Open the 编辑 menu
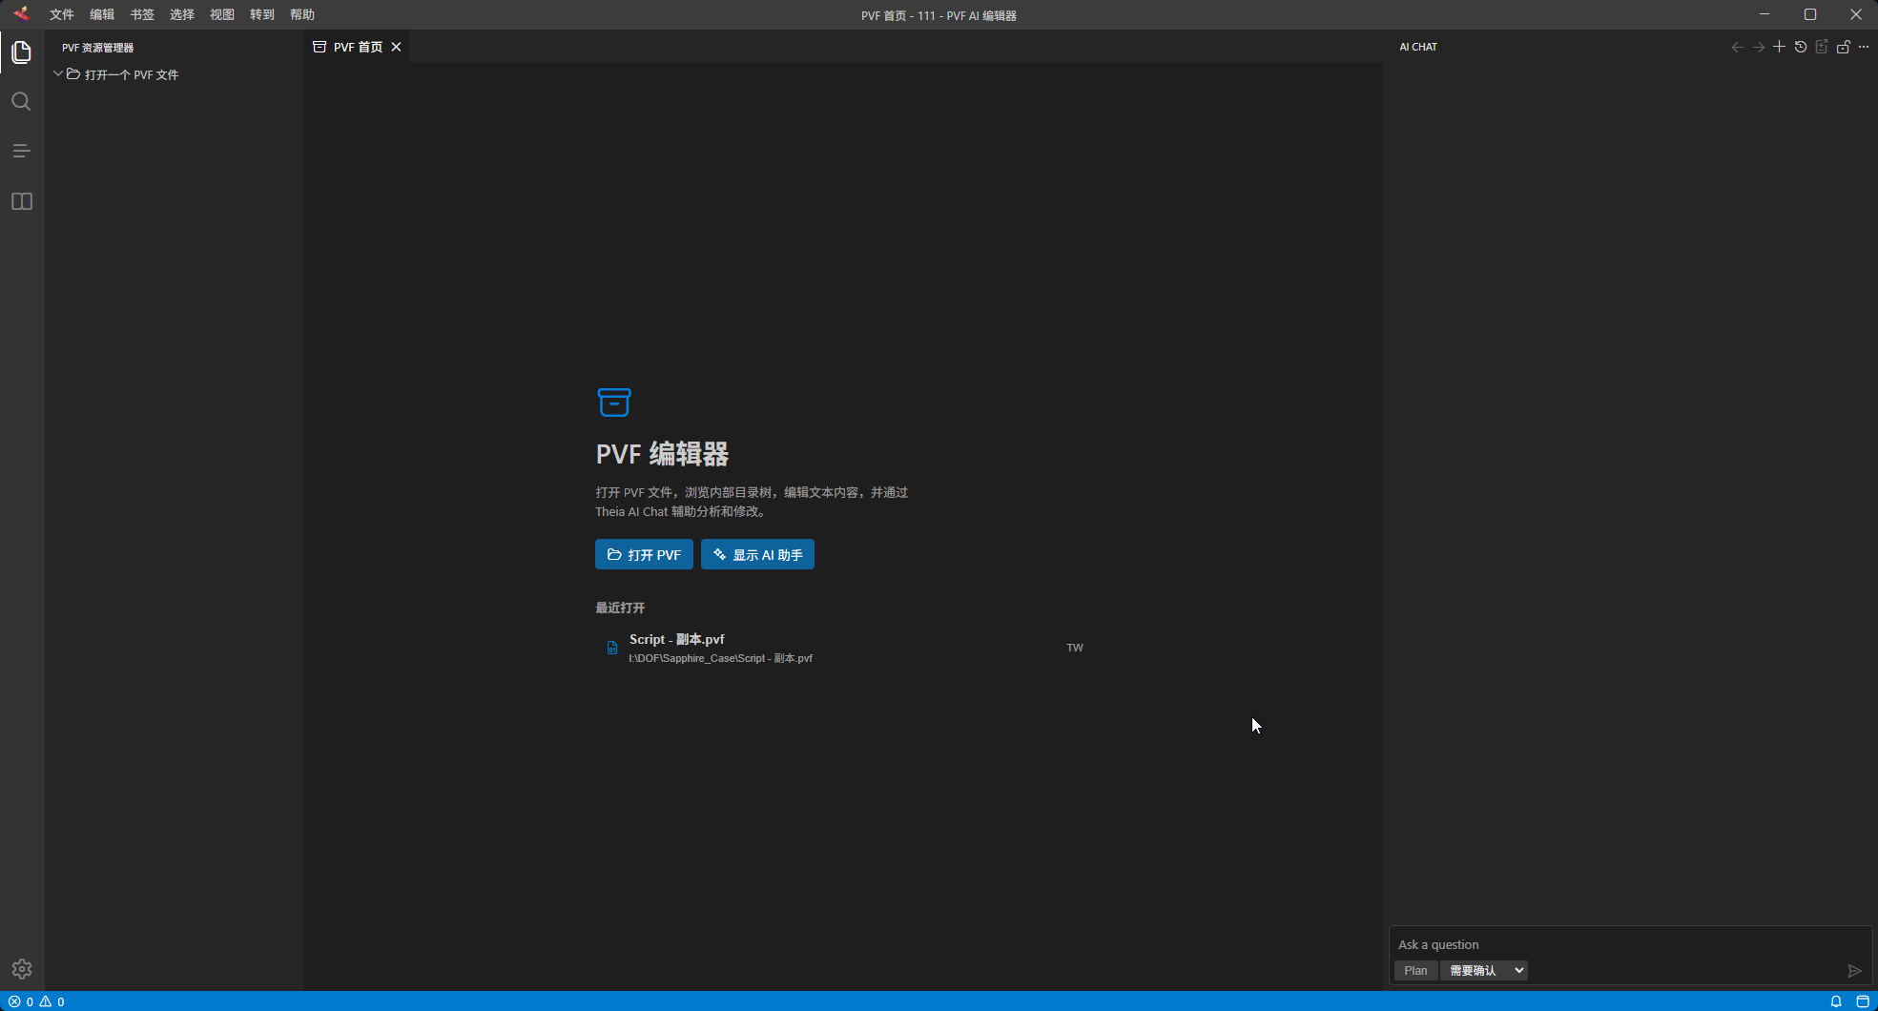This screenshot has height=1011, width=1878. coord(102,14)
